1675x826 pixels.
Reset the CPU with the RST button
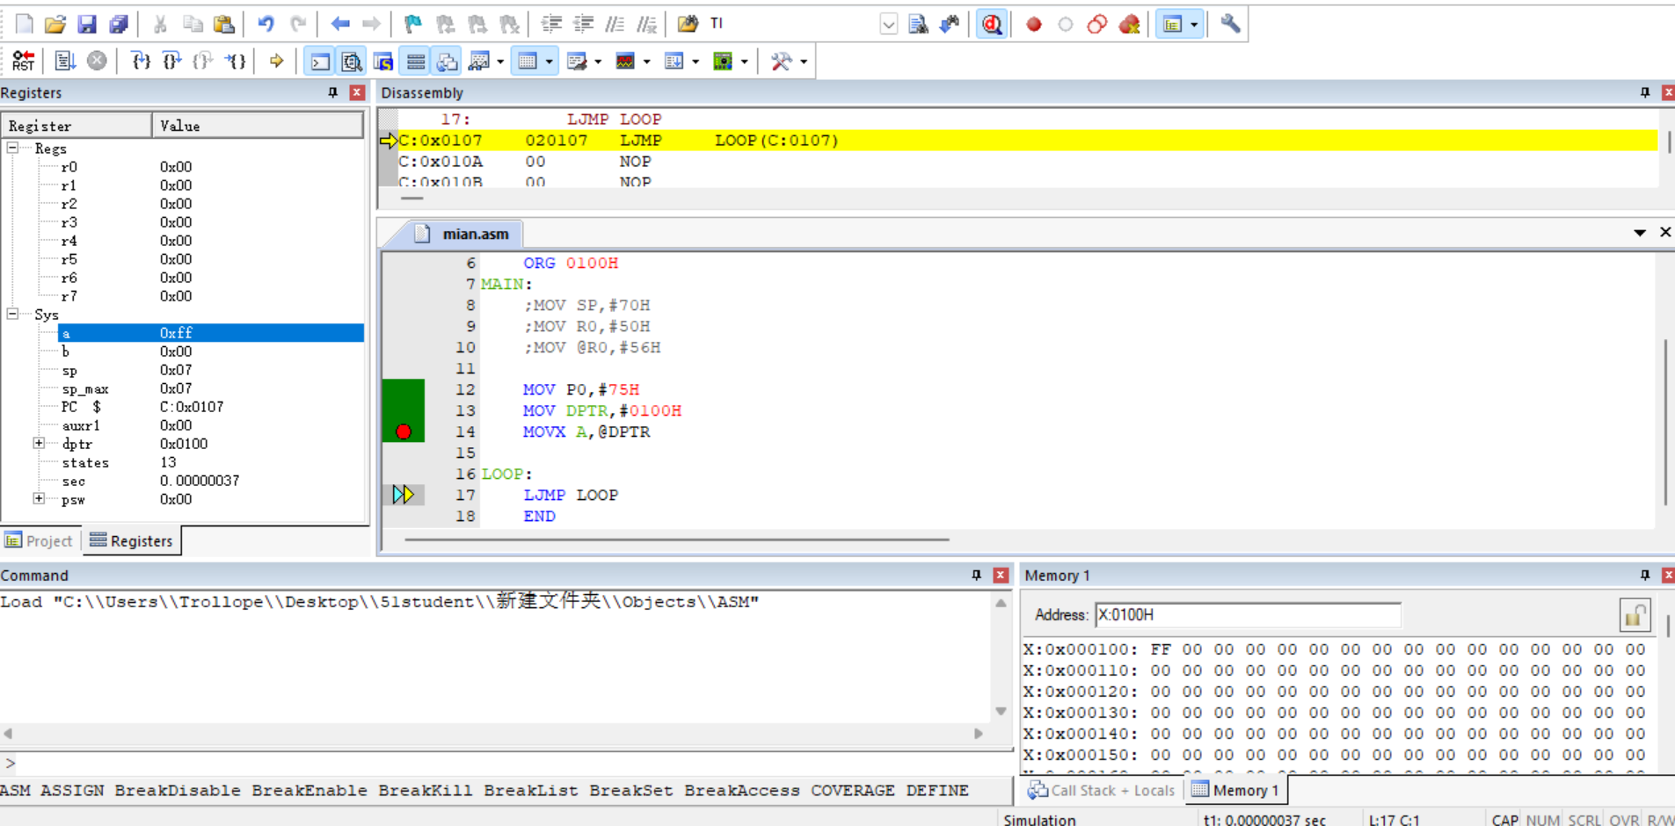[24, 61]
